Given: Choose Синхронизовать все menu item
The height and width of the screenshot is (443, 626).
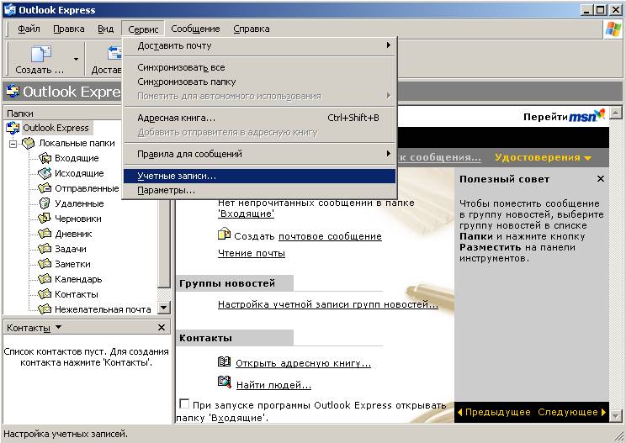Looking at the screenshot, I should coord(259,67).
